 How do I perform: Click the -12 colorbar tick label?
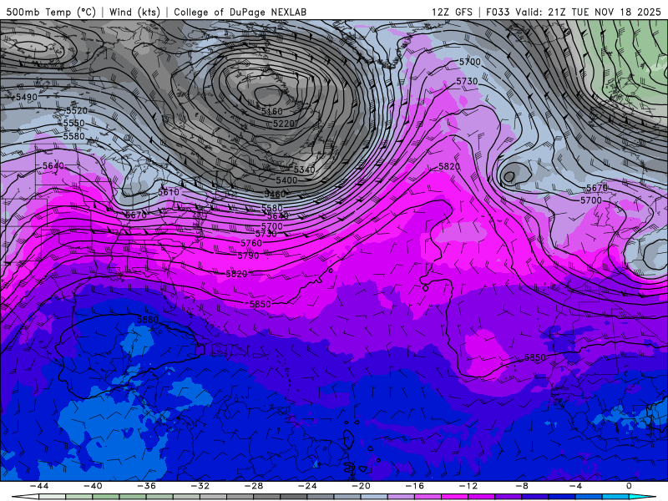[468, 486]
